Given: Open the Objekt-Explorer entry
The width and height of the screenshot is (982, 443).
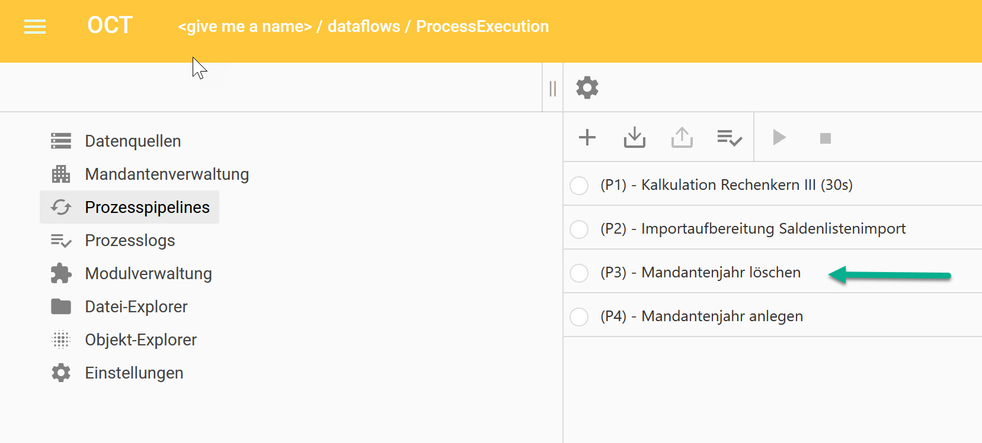Looking at the screenshot, I should click(140, 339).
